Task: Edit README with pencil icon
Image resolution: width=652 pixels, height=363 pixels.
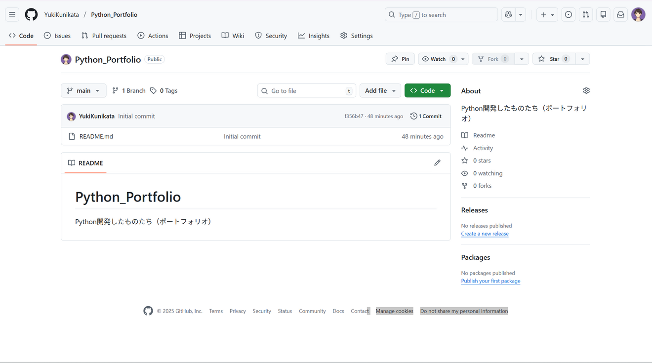Action: pyautogui.click(x=437, y=162)
